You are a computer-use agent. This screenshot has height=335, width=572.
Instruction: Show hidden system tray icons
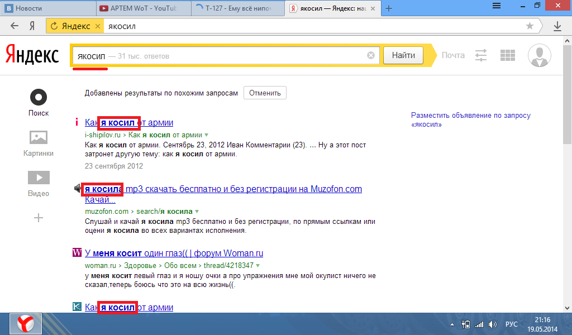(x=452, y=324)
